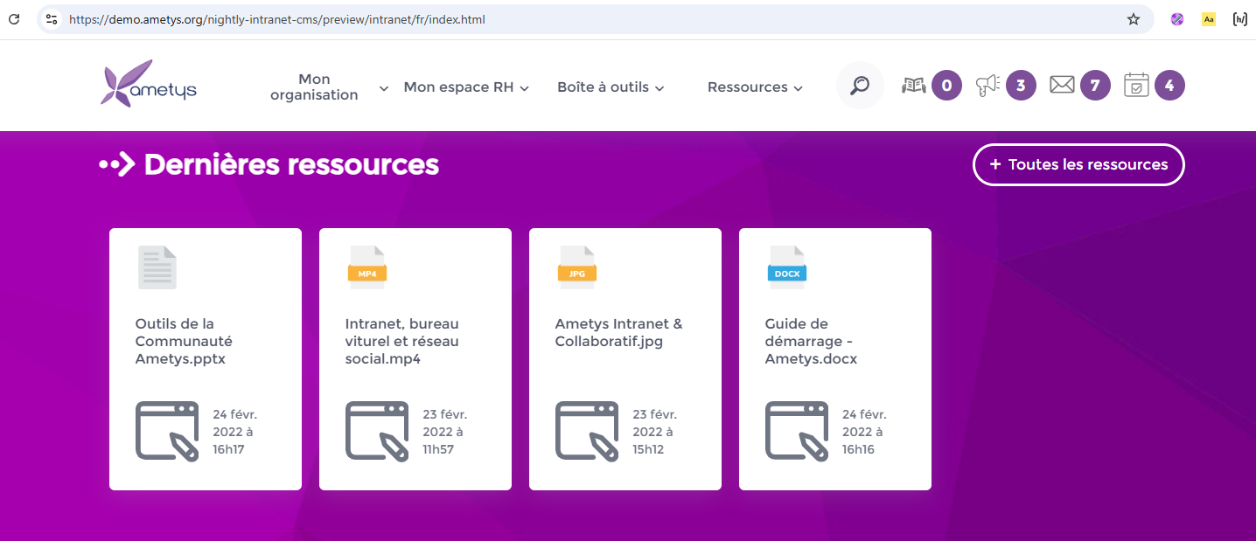Reload the page using the browser refresh icon

pos(14,19)
